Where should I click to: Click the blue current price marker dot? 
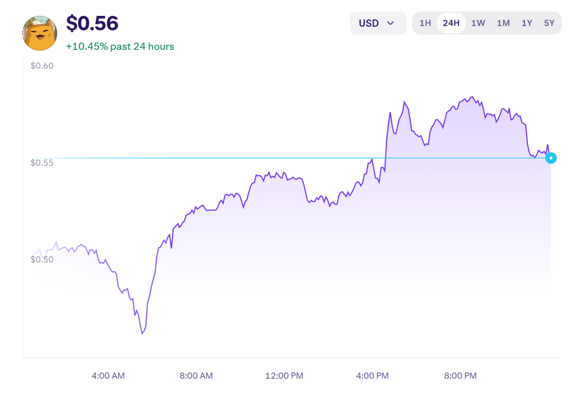coord(551,158)
